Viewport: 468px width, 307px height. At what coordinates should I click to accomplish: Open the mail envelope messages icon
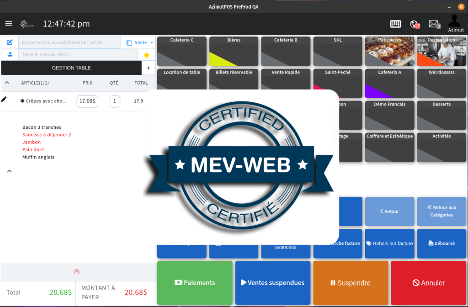coord(433,24)
